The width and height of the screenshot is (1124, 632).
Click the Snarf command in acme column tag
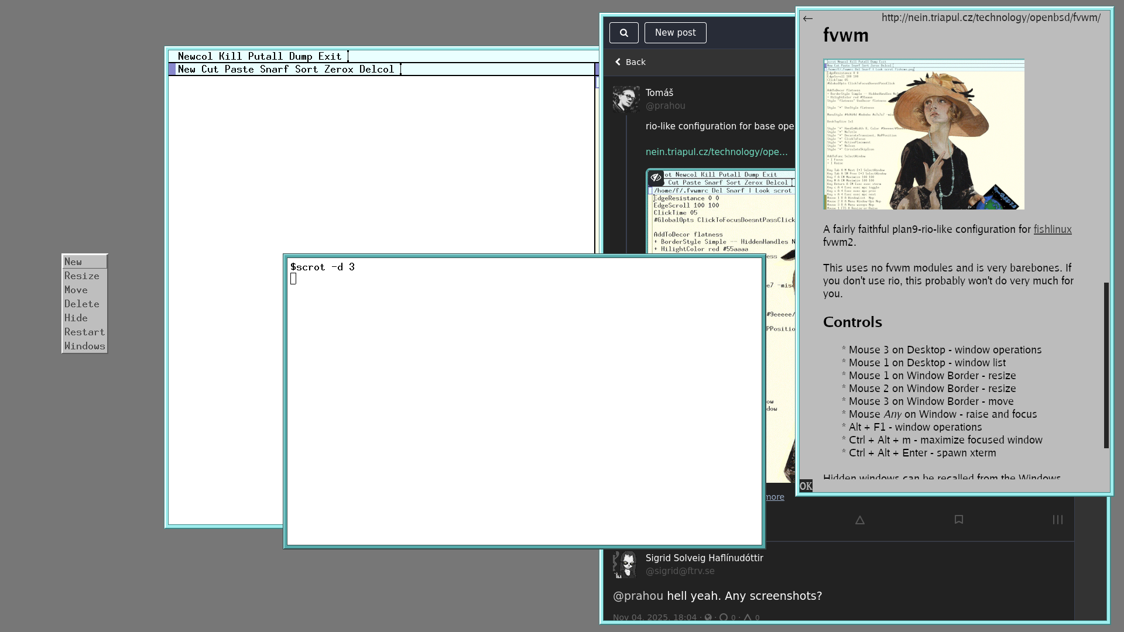(274, 70)
